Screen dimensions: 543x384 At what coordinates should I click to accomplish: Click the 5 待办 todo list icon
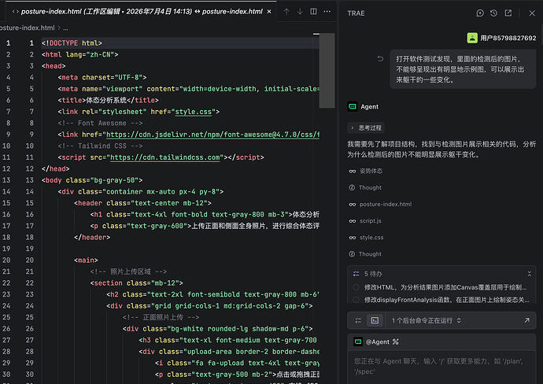click(356, 274)
